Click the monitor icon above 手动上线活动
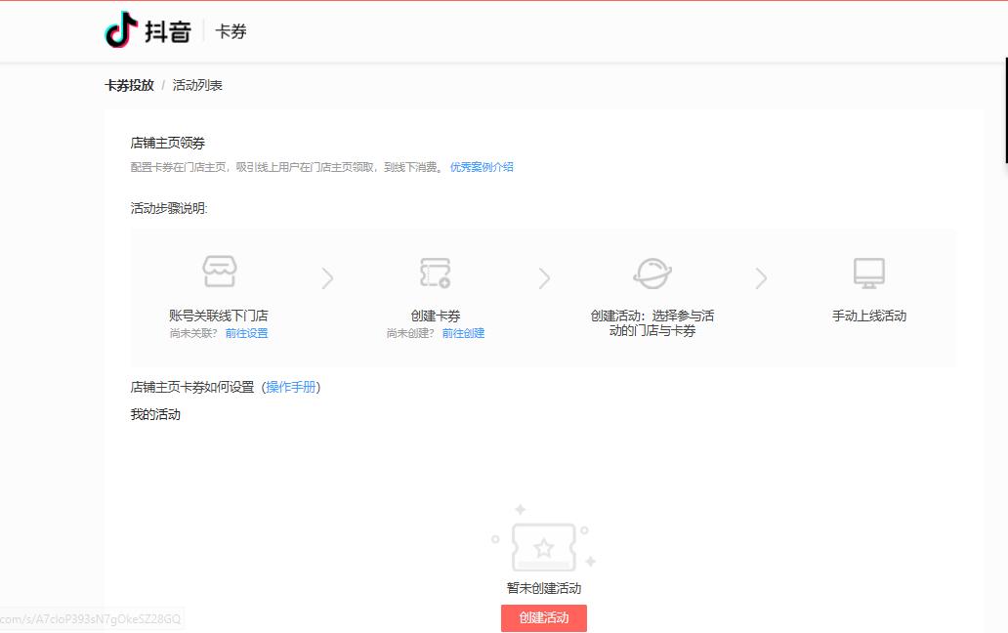This screenshot has width=1008, height=633. click(x=869, y=272)
